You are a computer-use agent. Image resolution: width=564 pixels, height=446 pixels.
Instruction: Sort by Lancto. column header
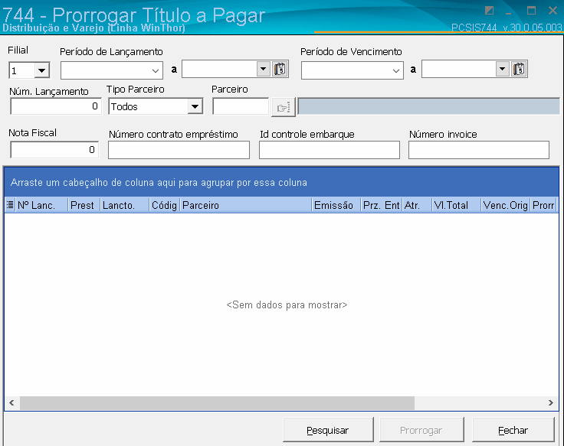(x=125, y=205)
